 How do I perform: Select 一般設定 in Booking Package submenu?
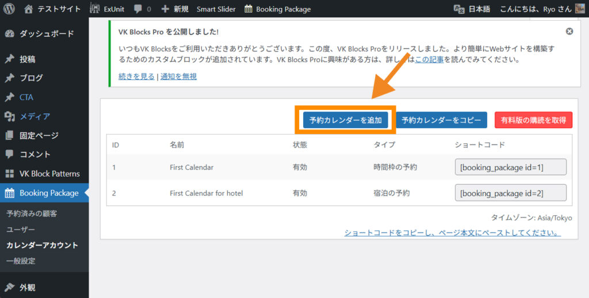[21, 261]
